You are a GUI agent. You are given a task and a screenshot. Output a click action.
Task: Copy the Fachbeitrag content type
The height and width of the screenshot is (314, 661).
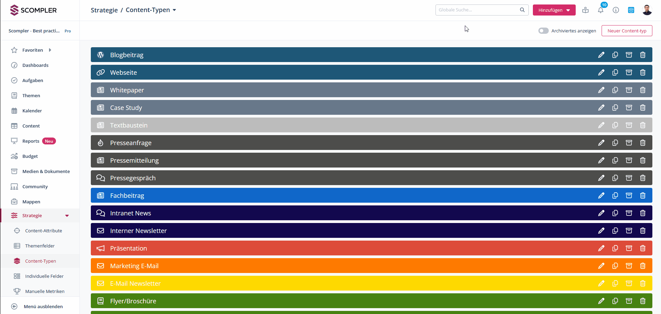(x=615, y=195)
